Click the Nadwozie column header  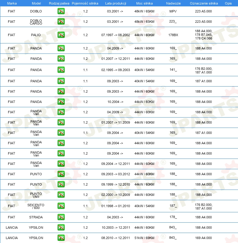point(173,3)
